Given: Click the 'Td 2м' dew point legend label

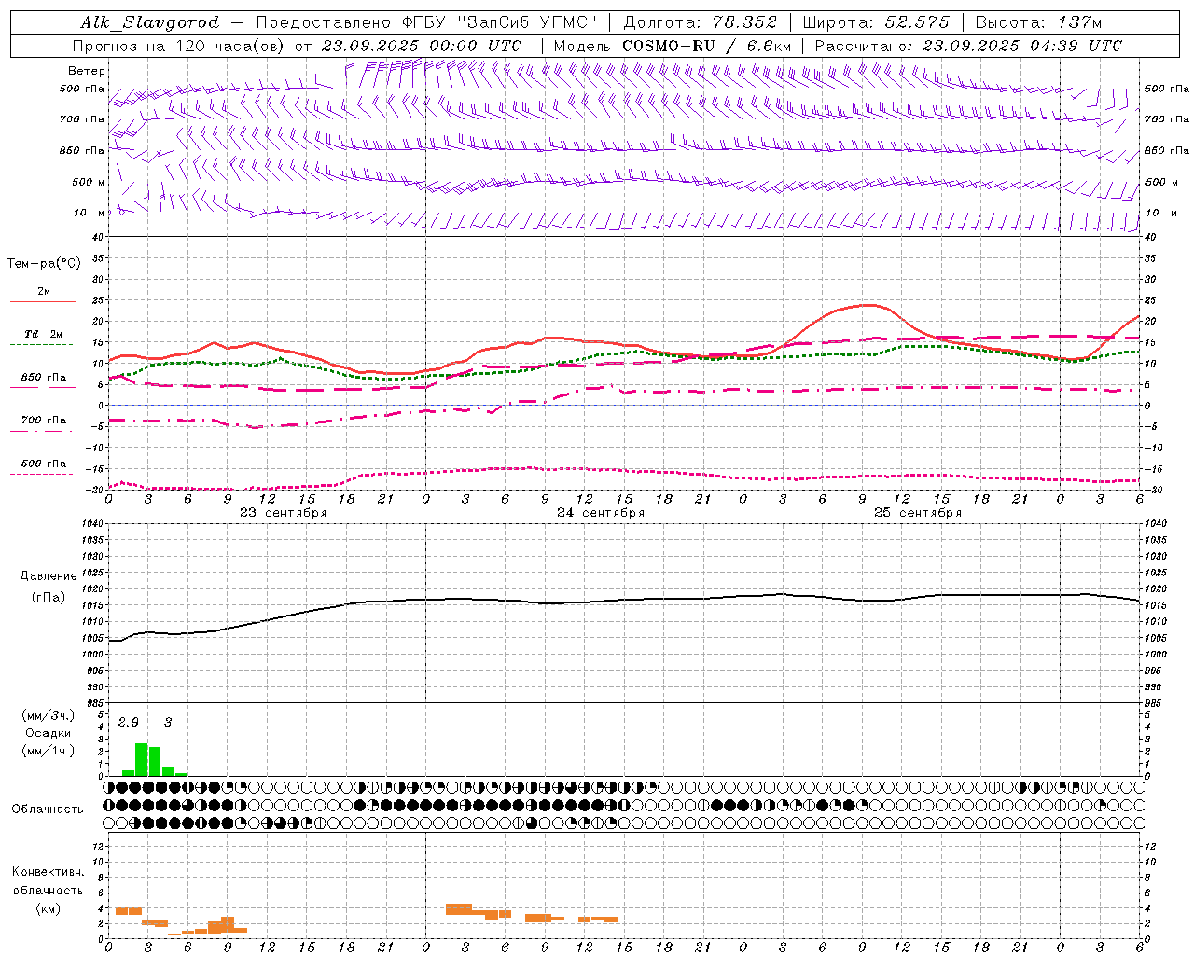Looking at the screenshot, I should [44, 334].
